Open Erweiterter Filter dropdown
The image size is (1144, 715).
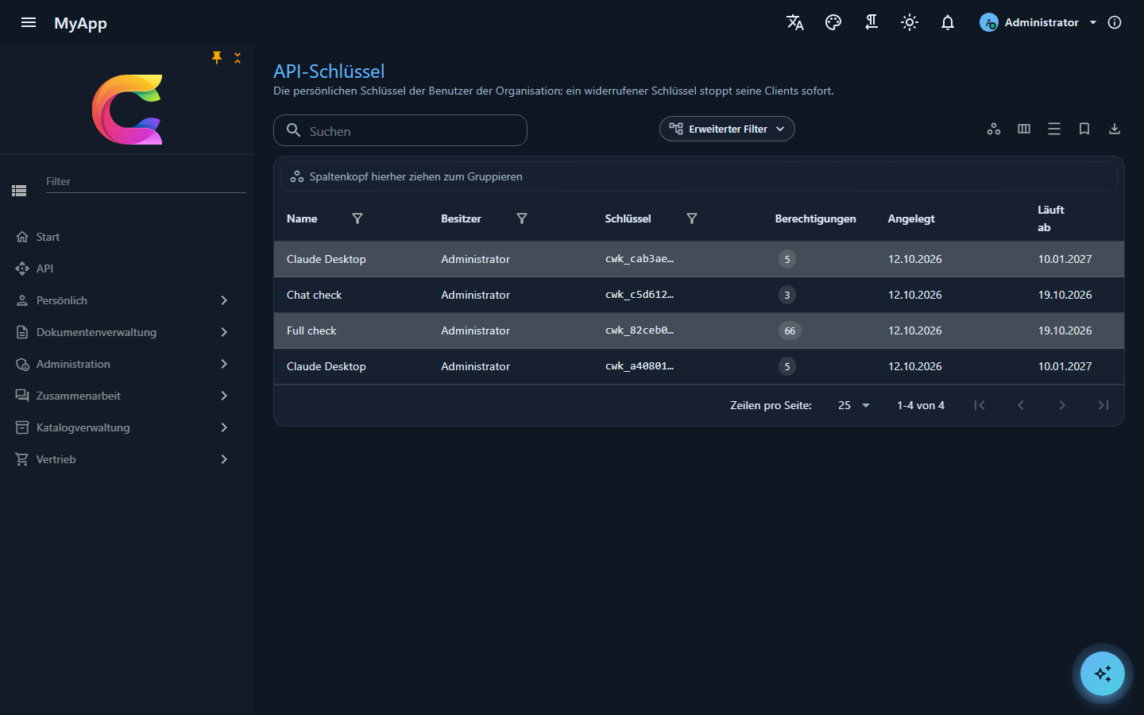pyautogui.click(x=727, y=129)
